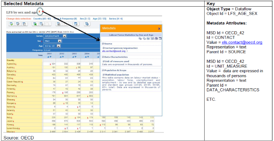Click the Germany 2001 cell value 781

(53, 96)
